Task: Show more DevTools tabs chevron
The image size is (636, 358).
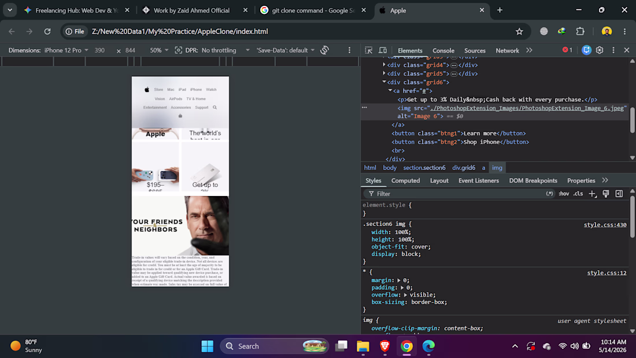Action: click(529, 50)
